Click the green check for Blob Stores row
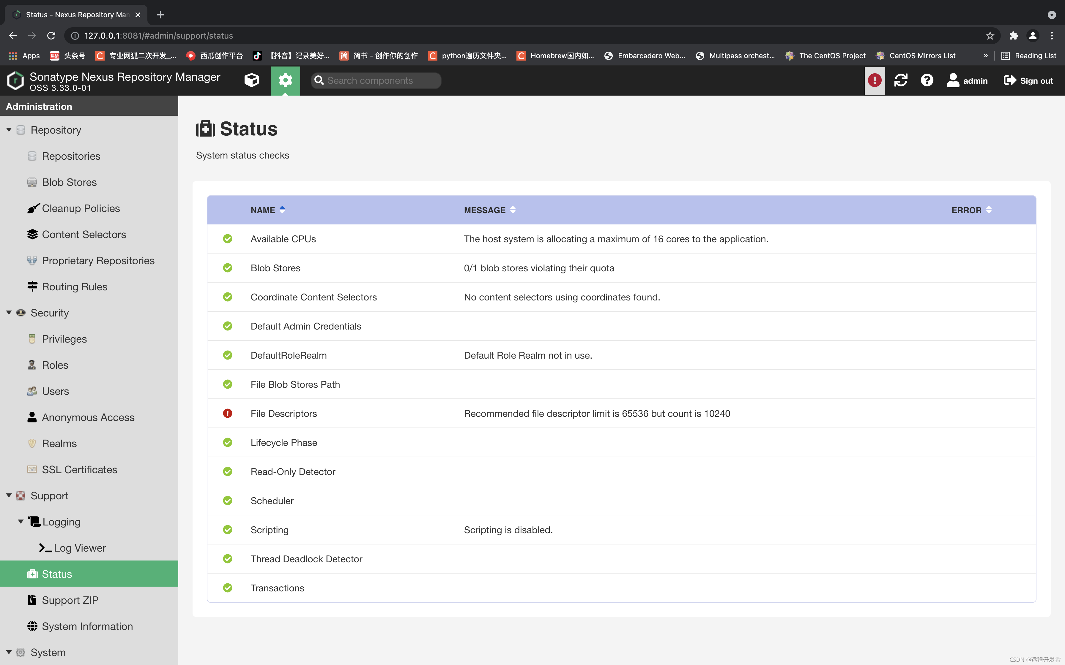The height and width of the screenshot is (665, 1065). pyautogui.click(x=228, y=268)
